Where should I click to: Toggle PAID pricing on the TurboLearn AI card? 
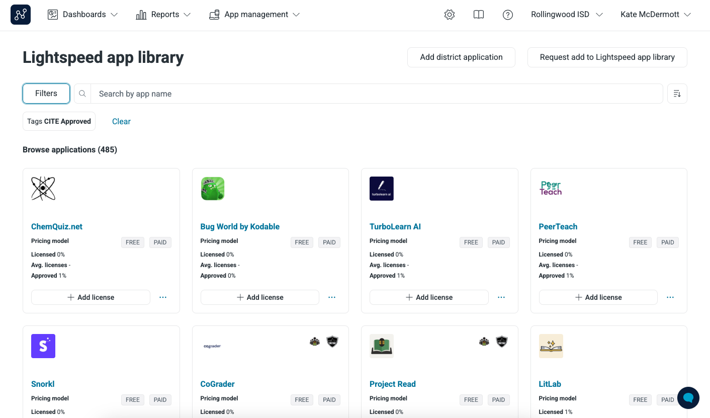pos(498,242)
